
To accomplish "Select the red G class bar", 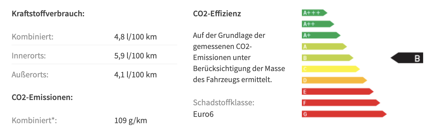I will pos(344,114).
